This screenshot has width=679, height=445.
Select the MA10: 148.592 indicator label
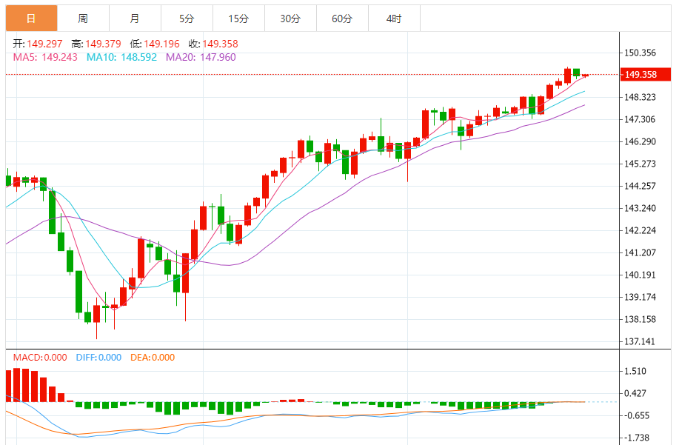point(121,56)
